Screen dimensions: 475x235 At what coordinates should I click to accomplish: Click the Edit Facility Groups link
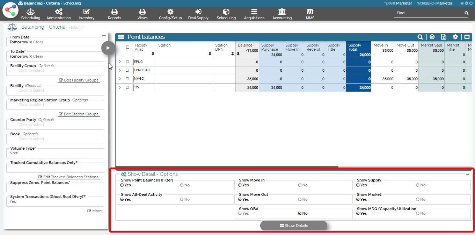coord(79,80)
